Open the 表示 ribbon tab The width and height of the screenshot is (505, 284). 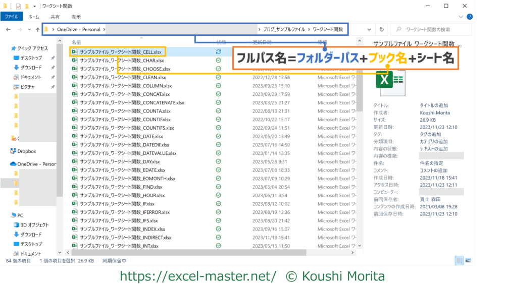[x=75, y=17]
